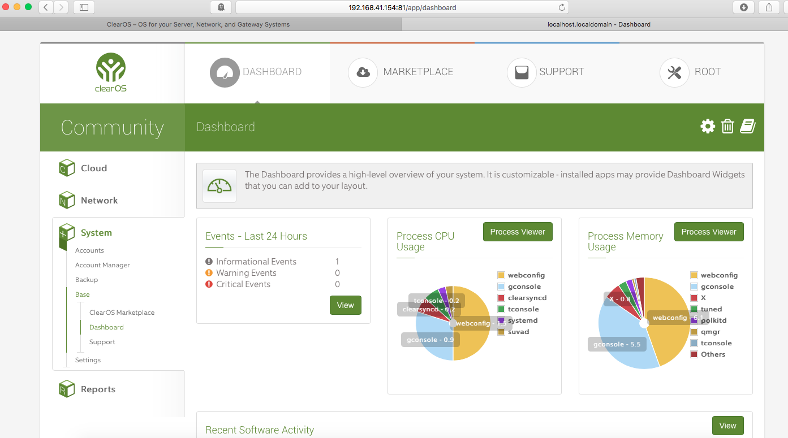Open the Root tools wrench icon
The height and width of the screenshot is (438, 788).
point(674,72)
